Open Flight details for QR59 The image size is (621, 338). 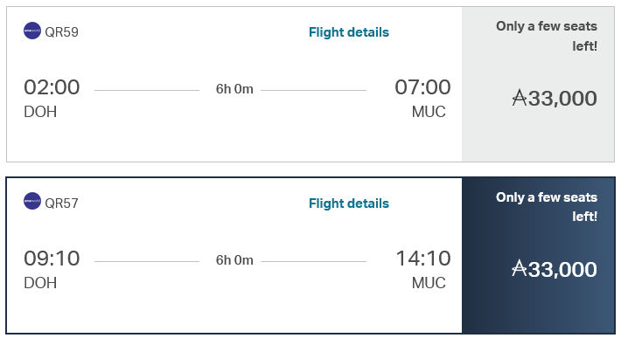pyautogui.click(x=349, y=32)
